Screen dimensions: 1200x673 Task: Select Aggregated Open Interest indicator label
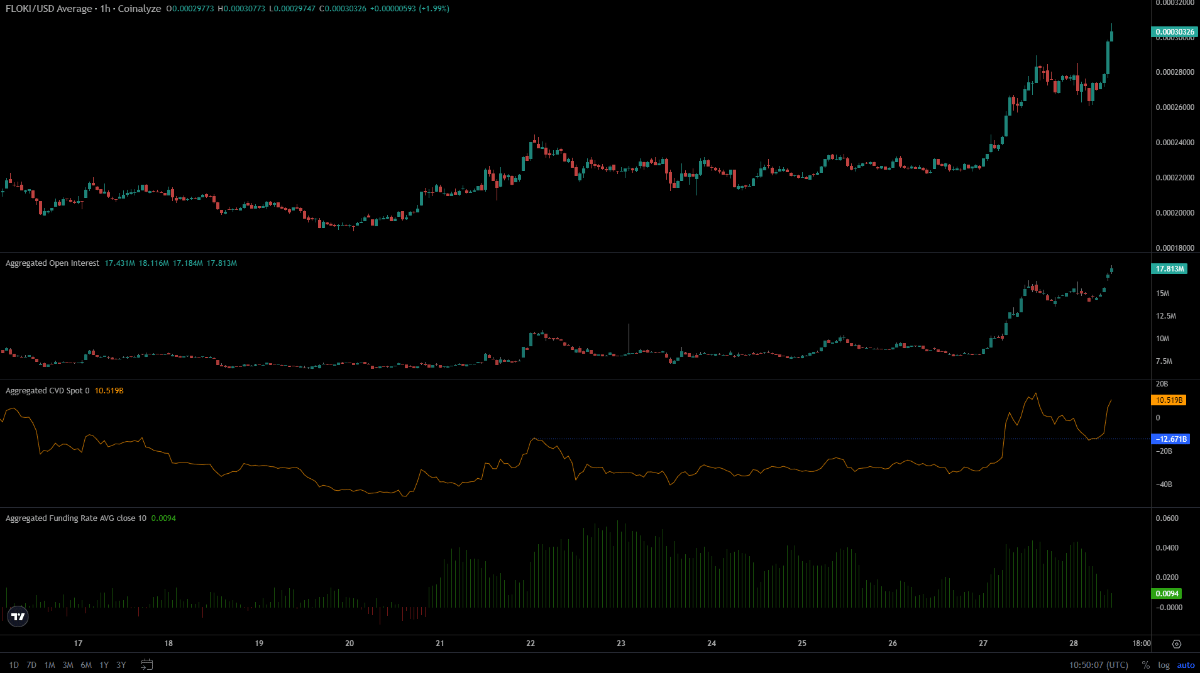[x=52, y=263]
